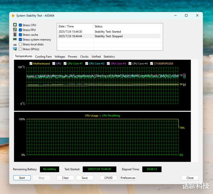Maximize the AIDA64 window

coord(186,15)
